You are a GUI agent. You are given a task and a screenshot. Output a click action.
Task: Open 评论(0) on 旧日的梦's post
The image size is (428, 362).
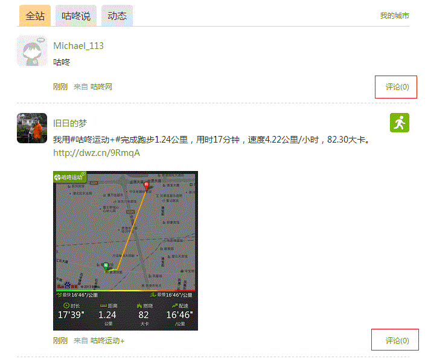tap(397, 341)
